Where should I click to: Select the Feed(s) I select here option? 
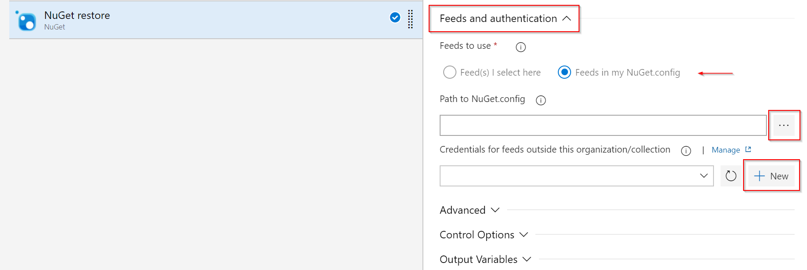click(x=492, y=72)
